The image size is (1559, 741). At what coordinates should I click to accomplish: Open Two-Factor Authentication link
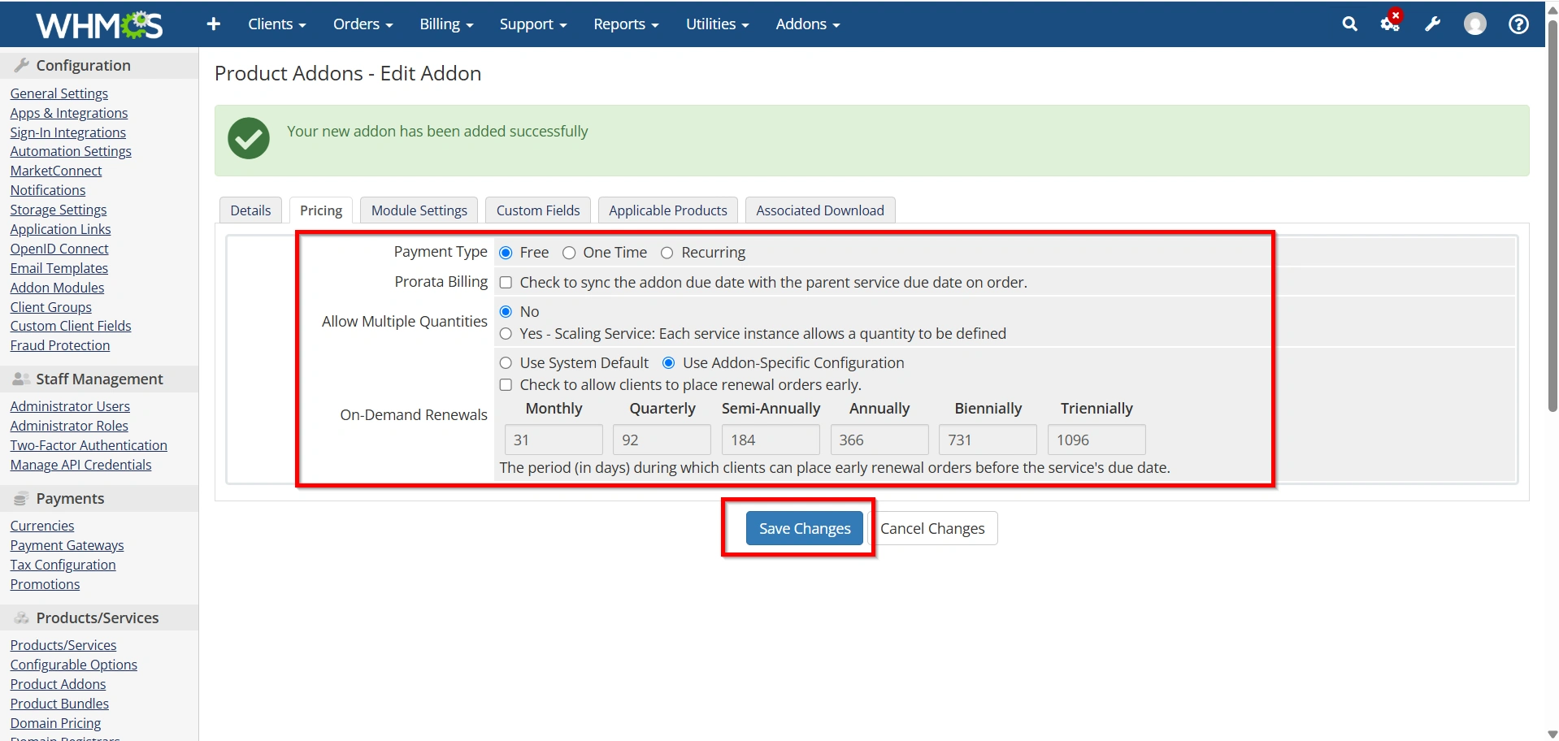(89, 445)
